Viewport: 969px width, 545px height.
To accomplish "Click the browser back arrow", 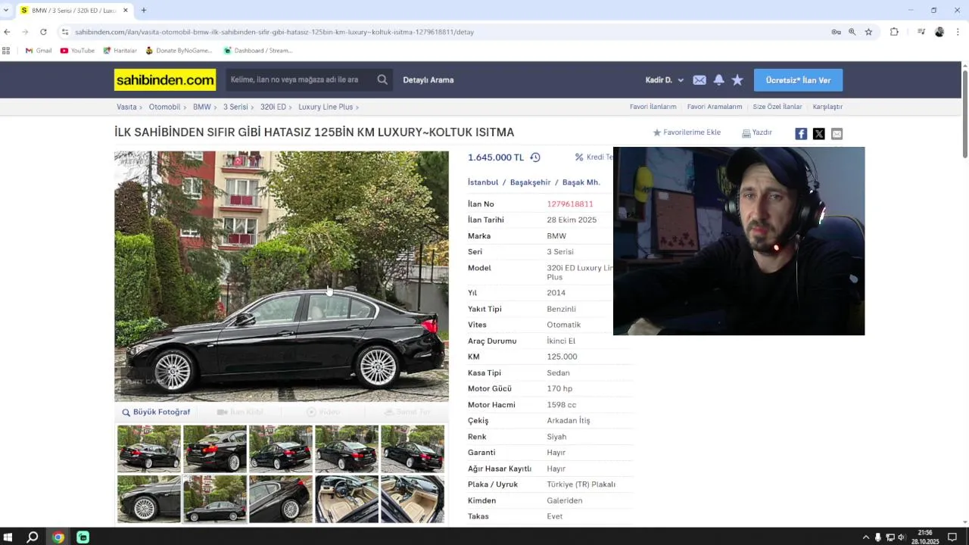I will point(7,32).
